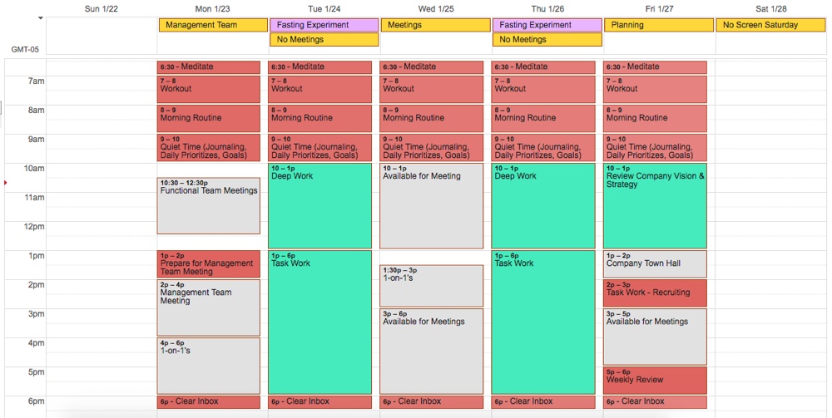Open Tuesday's Fasting Experiment all-day event
This screenshot has width=832, height=418.
click(324, 25)
